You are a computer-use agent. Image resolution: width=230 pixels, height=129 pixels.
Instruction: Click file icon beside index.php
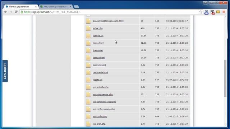[88, 28]
